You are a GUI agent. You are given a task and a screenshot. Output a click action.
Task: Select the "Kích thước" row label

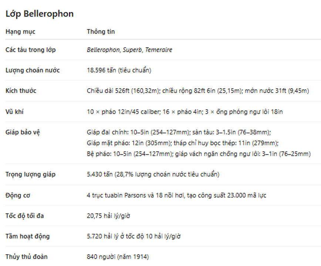pos(21,91)
